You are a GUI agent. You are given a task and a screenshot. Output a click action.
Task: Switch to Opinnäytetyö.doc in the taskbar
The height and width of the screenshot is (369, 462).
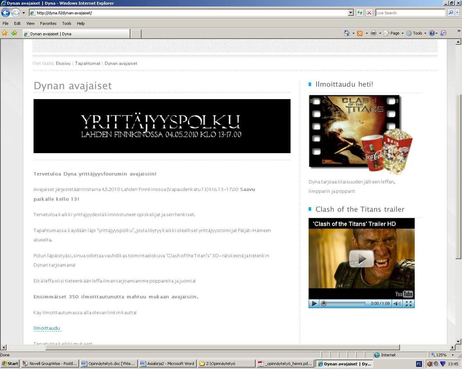(108, 364)
